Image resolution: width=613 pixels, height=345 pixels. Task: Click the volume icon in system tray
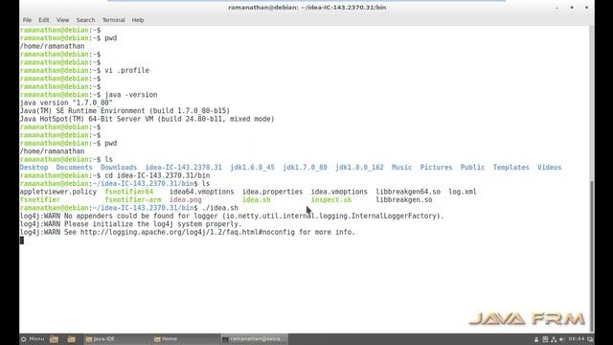562,339
